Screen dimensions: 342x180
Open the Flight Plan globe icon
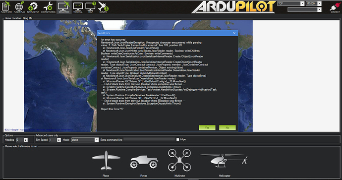coord(19,7)
